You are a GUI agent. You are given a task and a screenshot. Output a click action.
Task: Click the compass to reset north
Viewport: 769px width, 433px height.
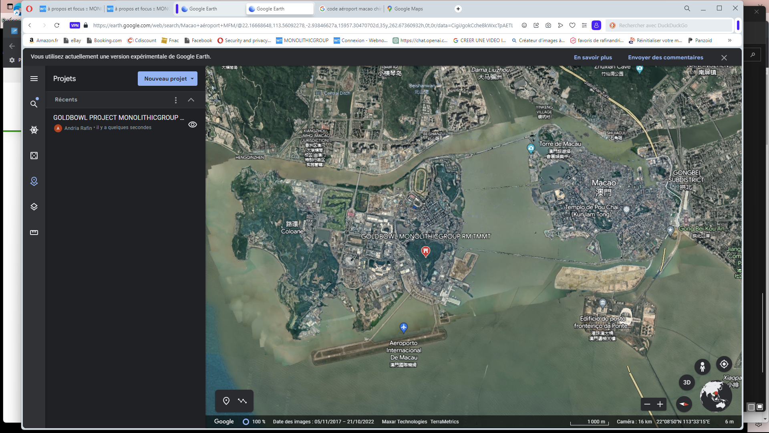[x=684, y=404]
